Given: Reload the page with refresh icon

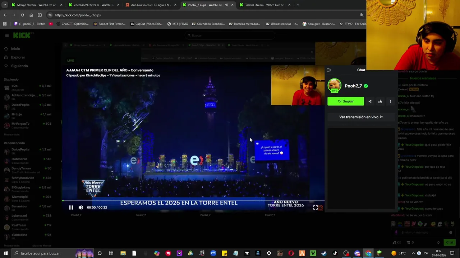Looking at the screenshot, I should tap(22, 15).
